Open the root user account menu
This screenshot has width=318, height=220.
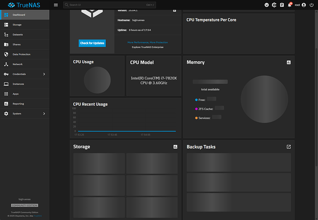pos(300,5)
